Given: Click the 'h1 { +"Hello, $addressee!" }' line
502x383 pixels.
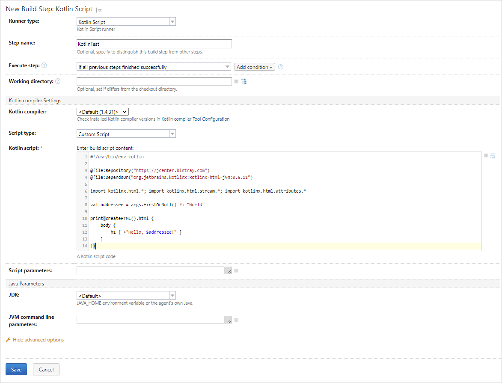Looking at the screenshot, I should pyautogui.click(x=146, y=232).
